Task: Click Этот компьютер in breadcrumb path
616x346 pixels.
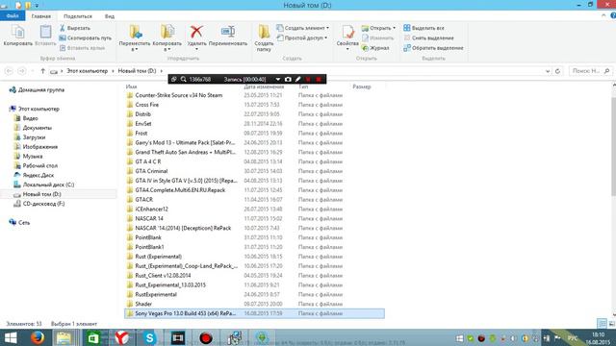Action: click(x=88, y=71)
